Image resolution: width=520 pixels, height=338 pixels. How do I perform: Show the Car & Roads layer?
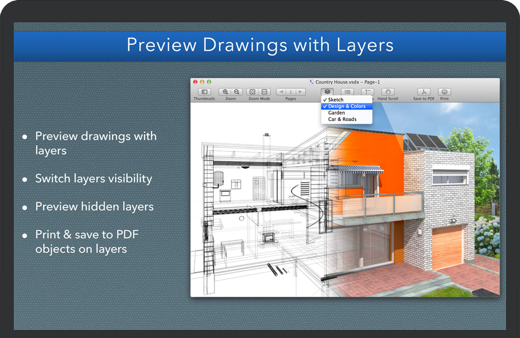coord(342,119)
